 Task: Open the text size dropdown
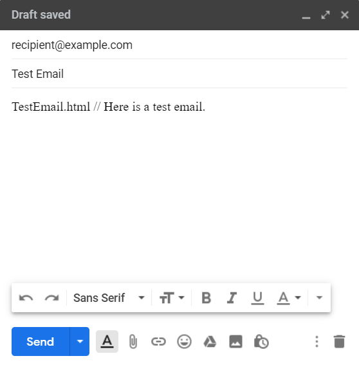[x=172, y=297]
